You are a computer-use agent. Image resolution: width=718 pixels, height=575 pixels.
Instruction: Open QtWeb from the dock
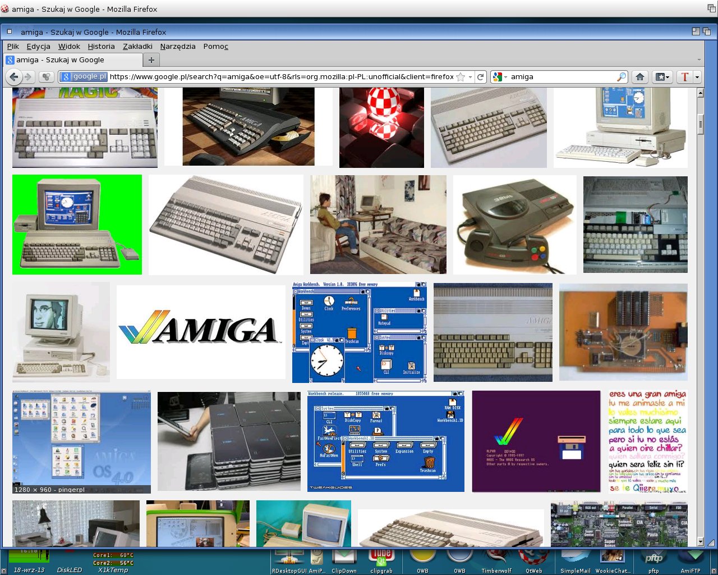click(533, 560)
